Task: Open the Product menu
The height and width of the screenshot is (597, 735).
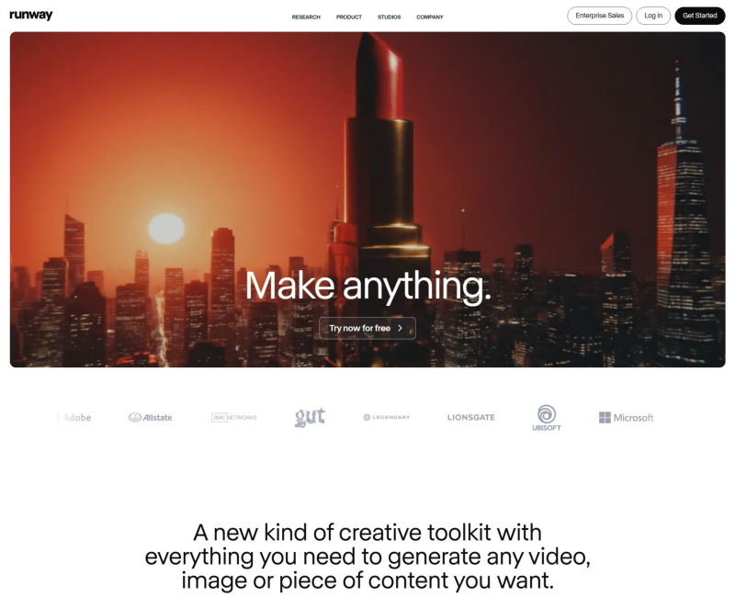Action: [x=349, y=17]
